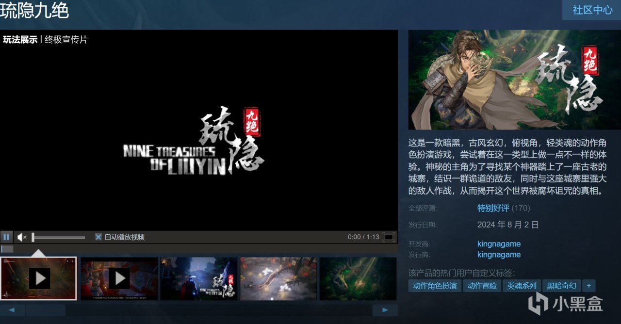Open the developer kingnagame link
This screenshot has width=621, height=324.
[499, 244]
